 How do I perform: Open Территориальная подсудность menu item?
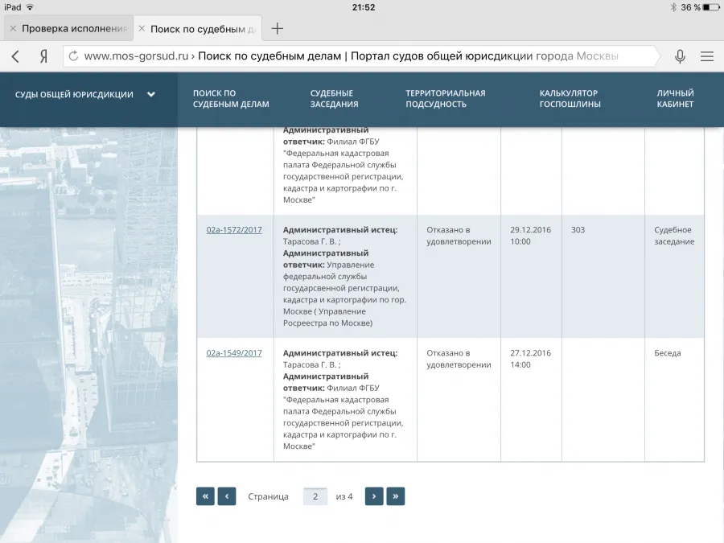point(446,99)
